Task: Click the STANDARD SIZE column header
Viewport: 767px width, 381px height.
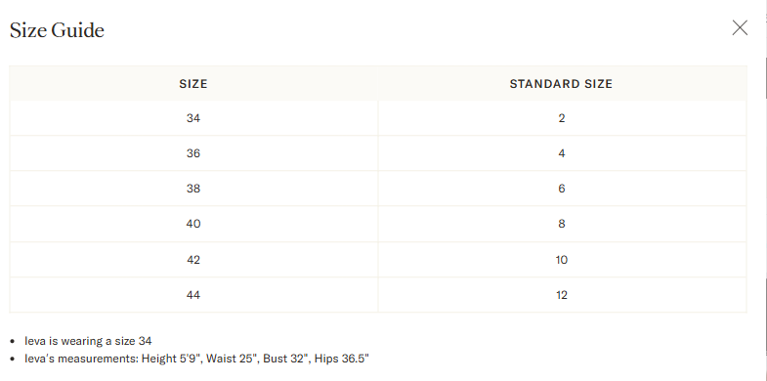Action: (x=562, y=84)
